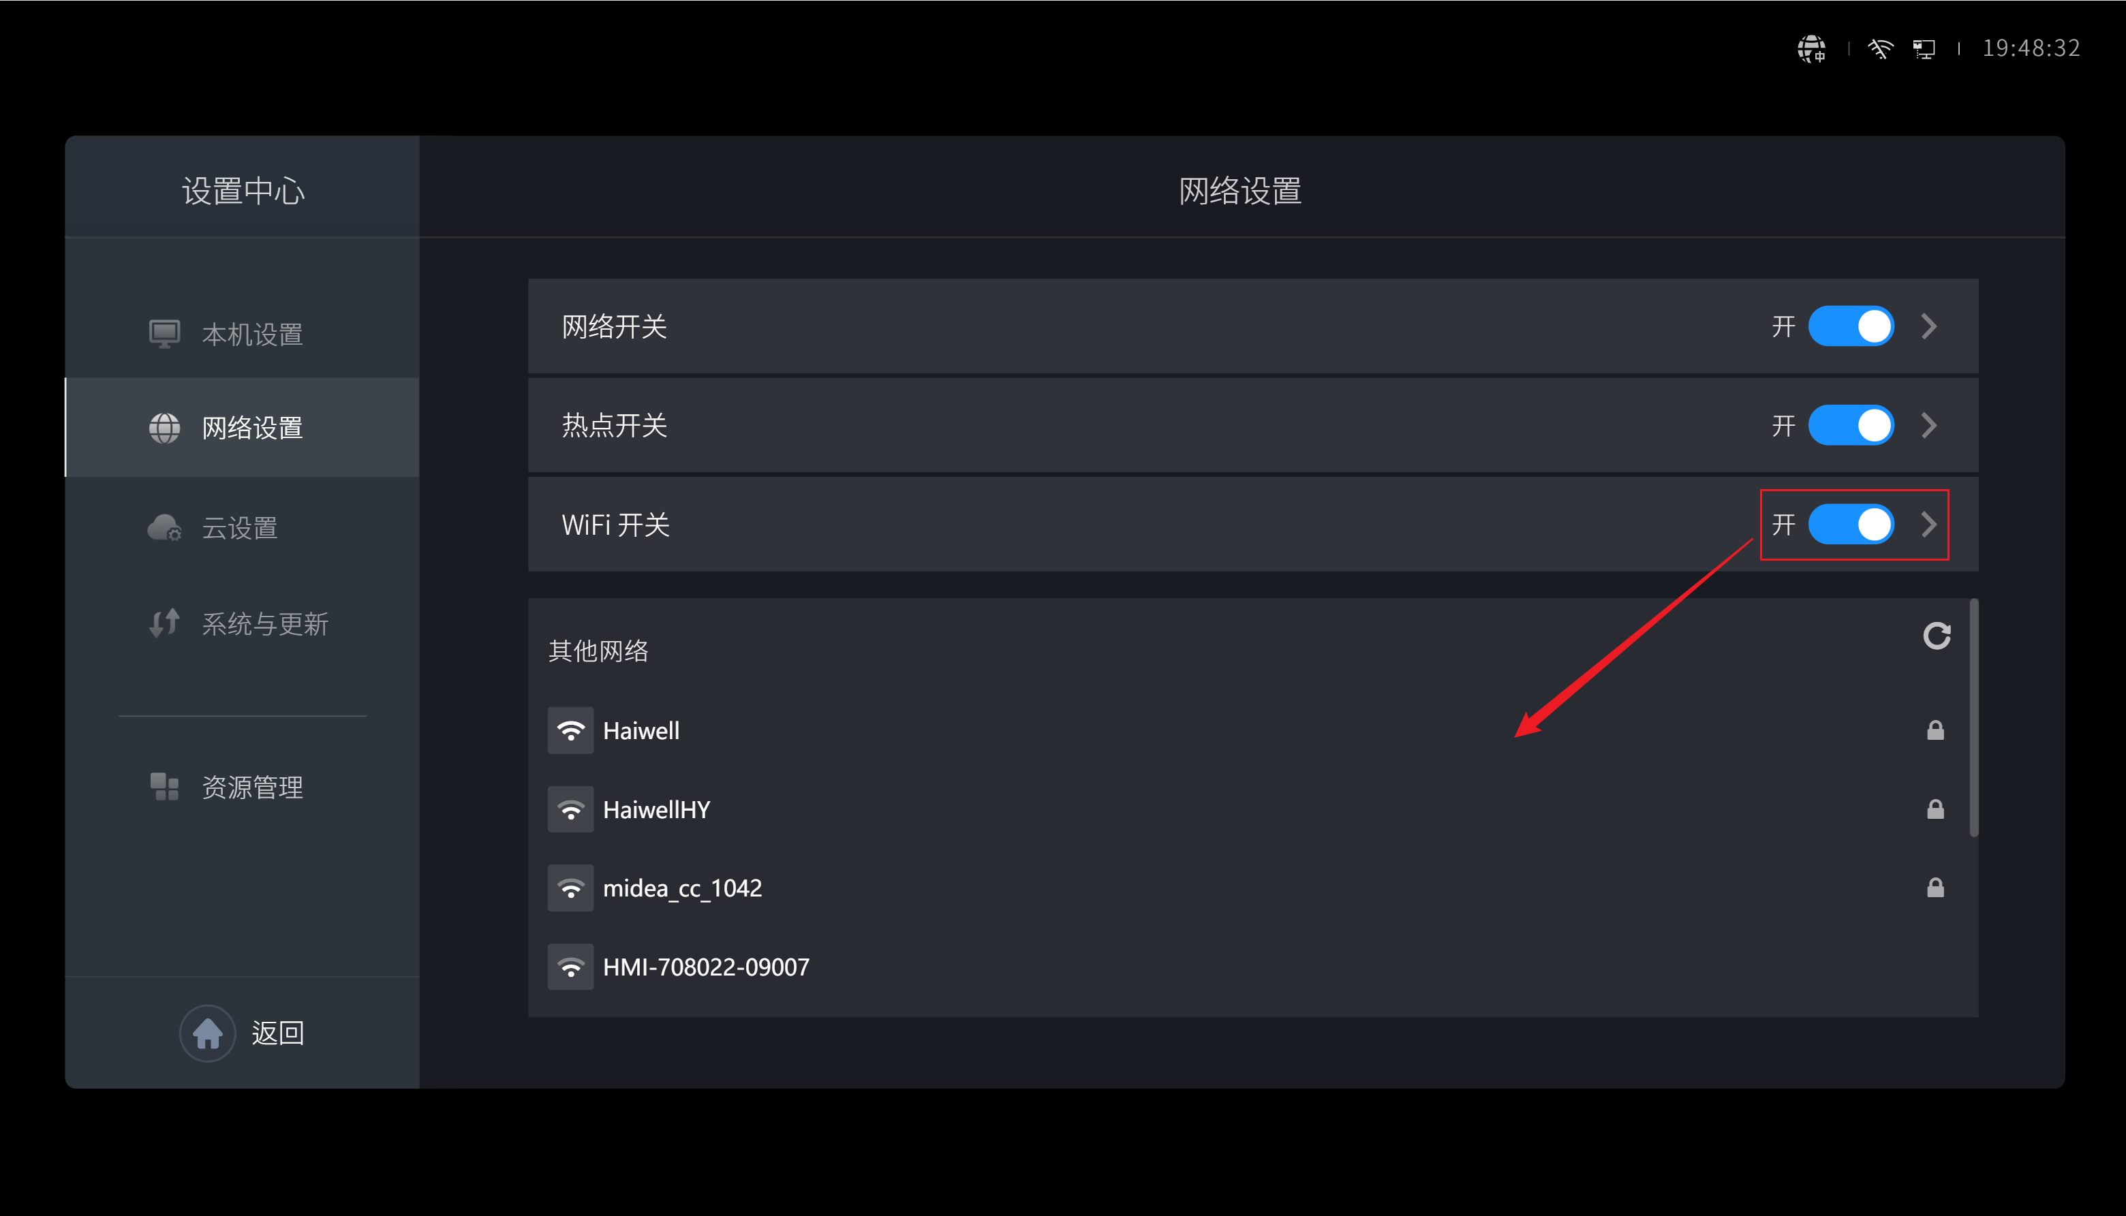
Task: Click the 返回 button
Action: [243, 1033]
